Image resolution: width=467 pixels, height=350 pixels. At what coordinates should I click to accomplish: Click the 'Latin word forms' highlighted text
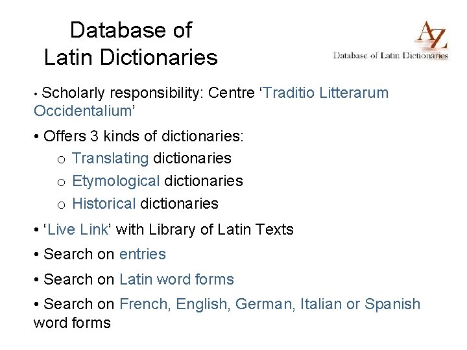pyautogui.click(x=176, y=279)
